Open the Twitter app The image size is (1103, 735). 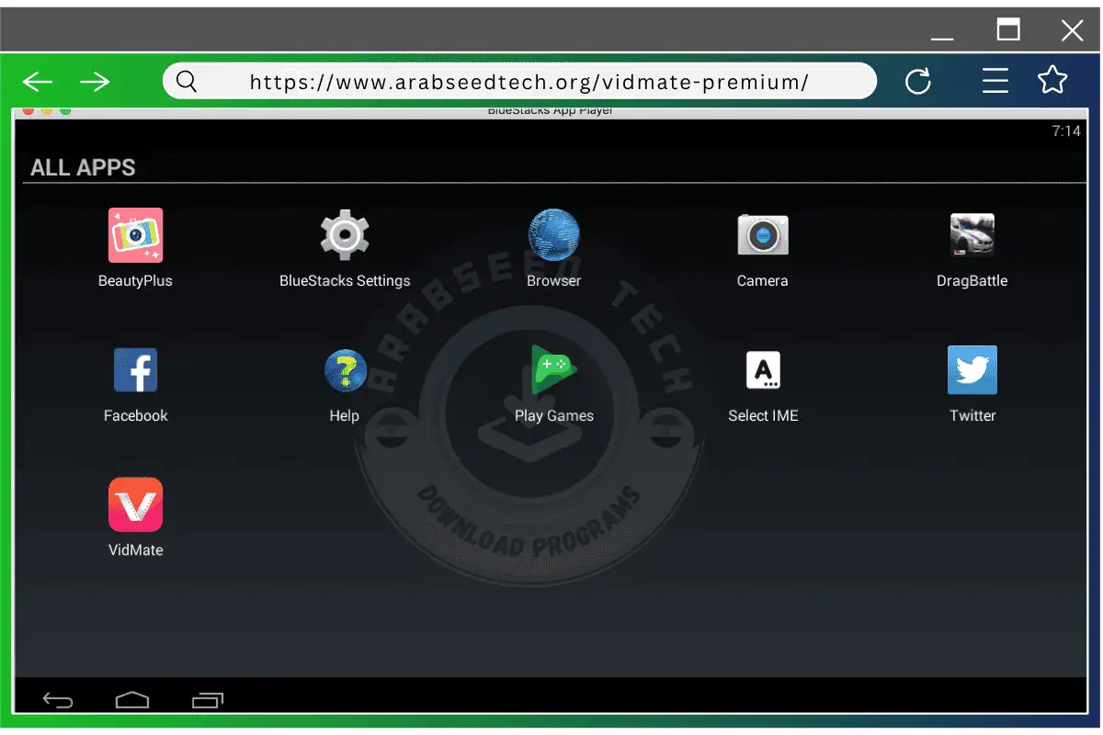pyautogui.click(x=972, y=370)
